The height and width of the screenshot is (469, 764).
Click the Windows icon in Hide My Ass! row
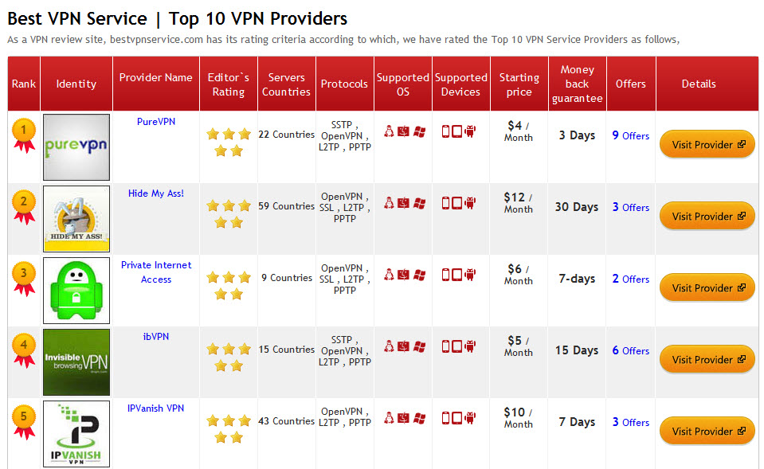pyautogui.click(x=419, y=203)
